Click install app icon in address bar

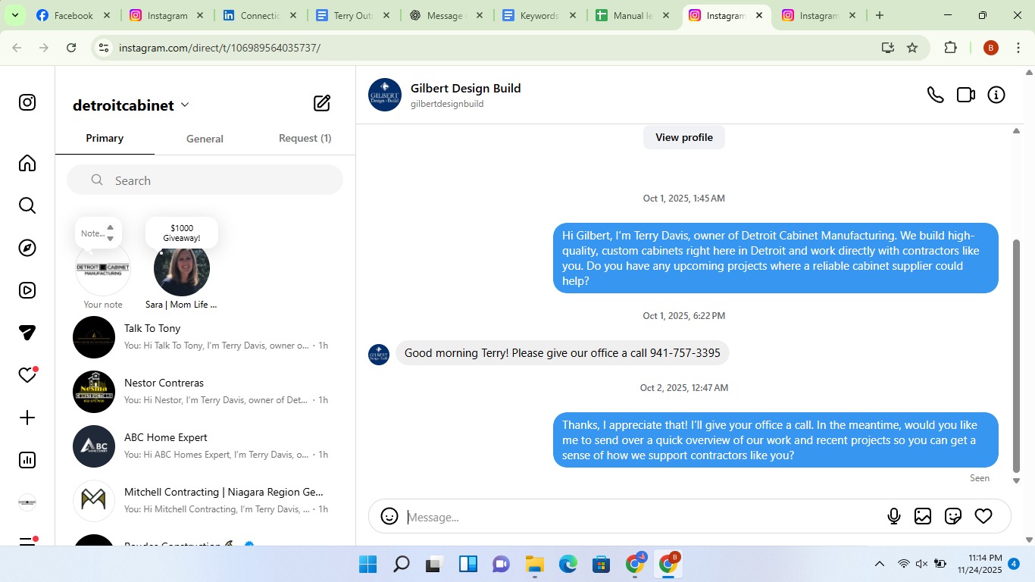pos(888,48)
